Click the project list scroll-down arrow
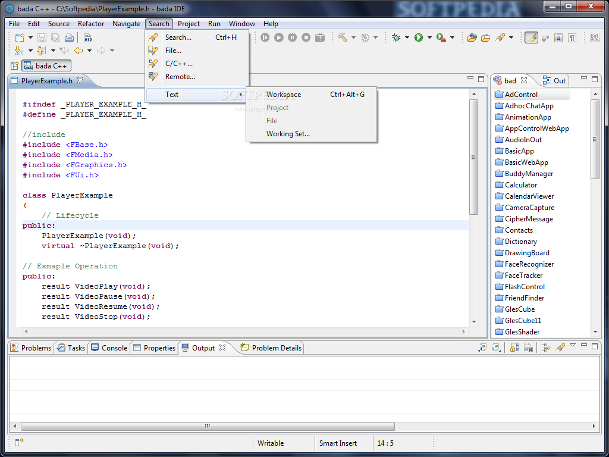Image resolution: width=609 pixels, height=457 pixels. tap(595, 332)
